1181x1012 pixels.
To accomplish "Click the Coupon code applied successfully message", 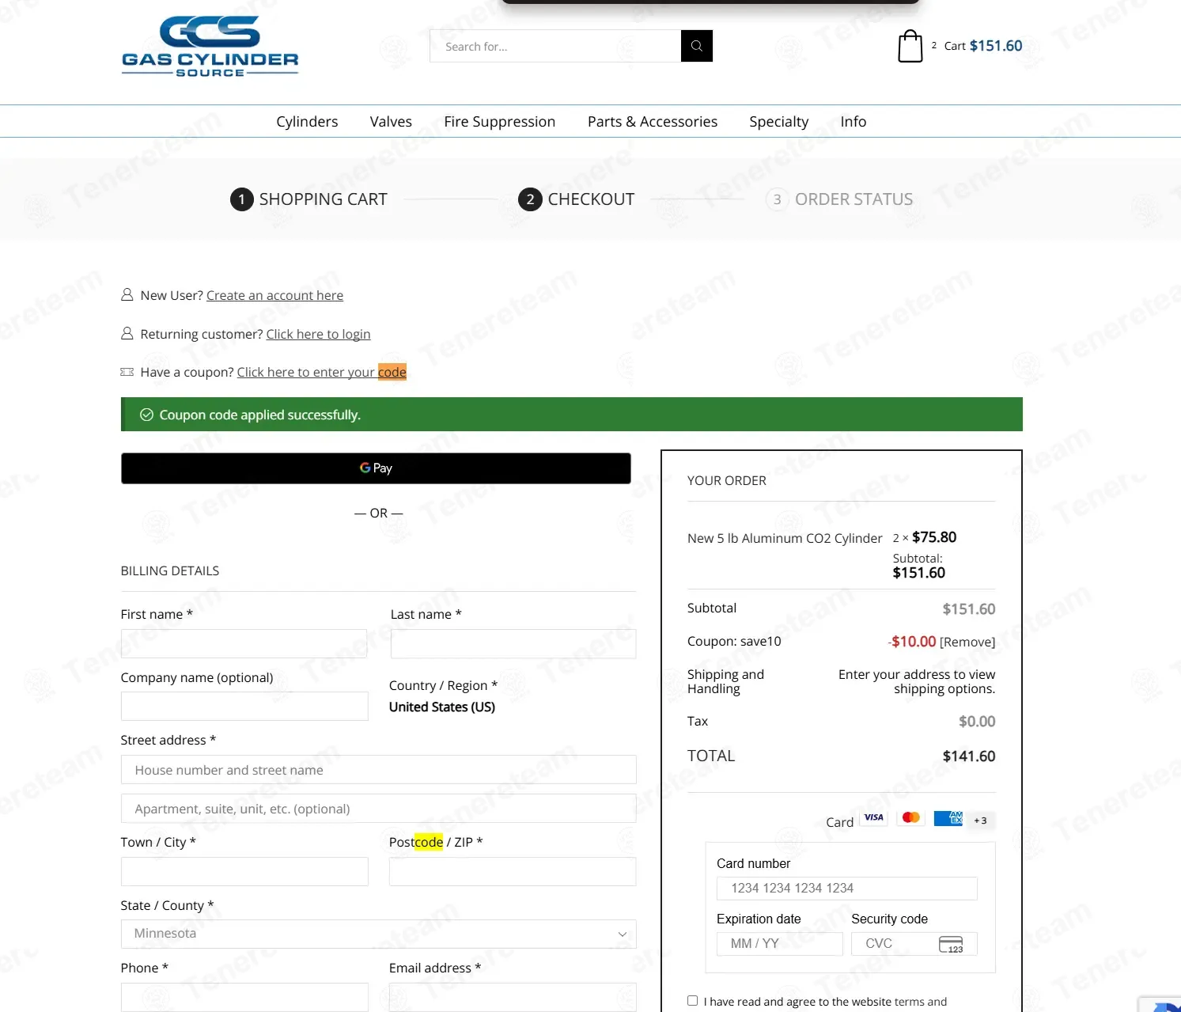I will [x=572, y=415].
